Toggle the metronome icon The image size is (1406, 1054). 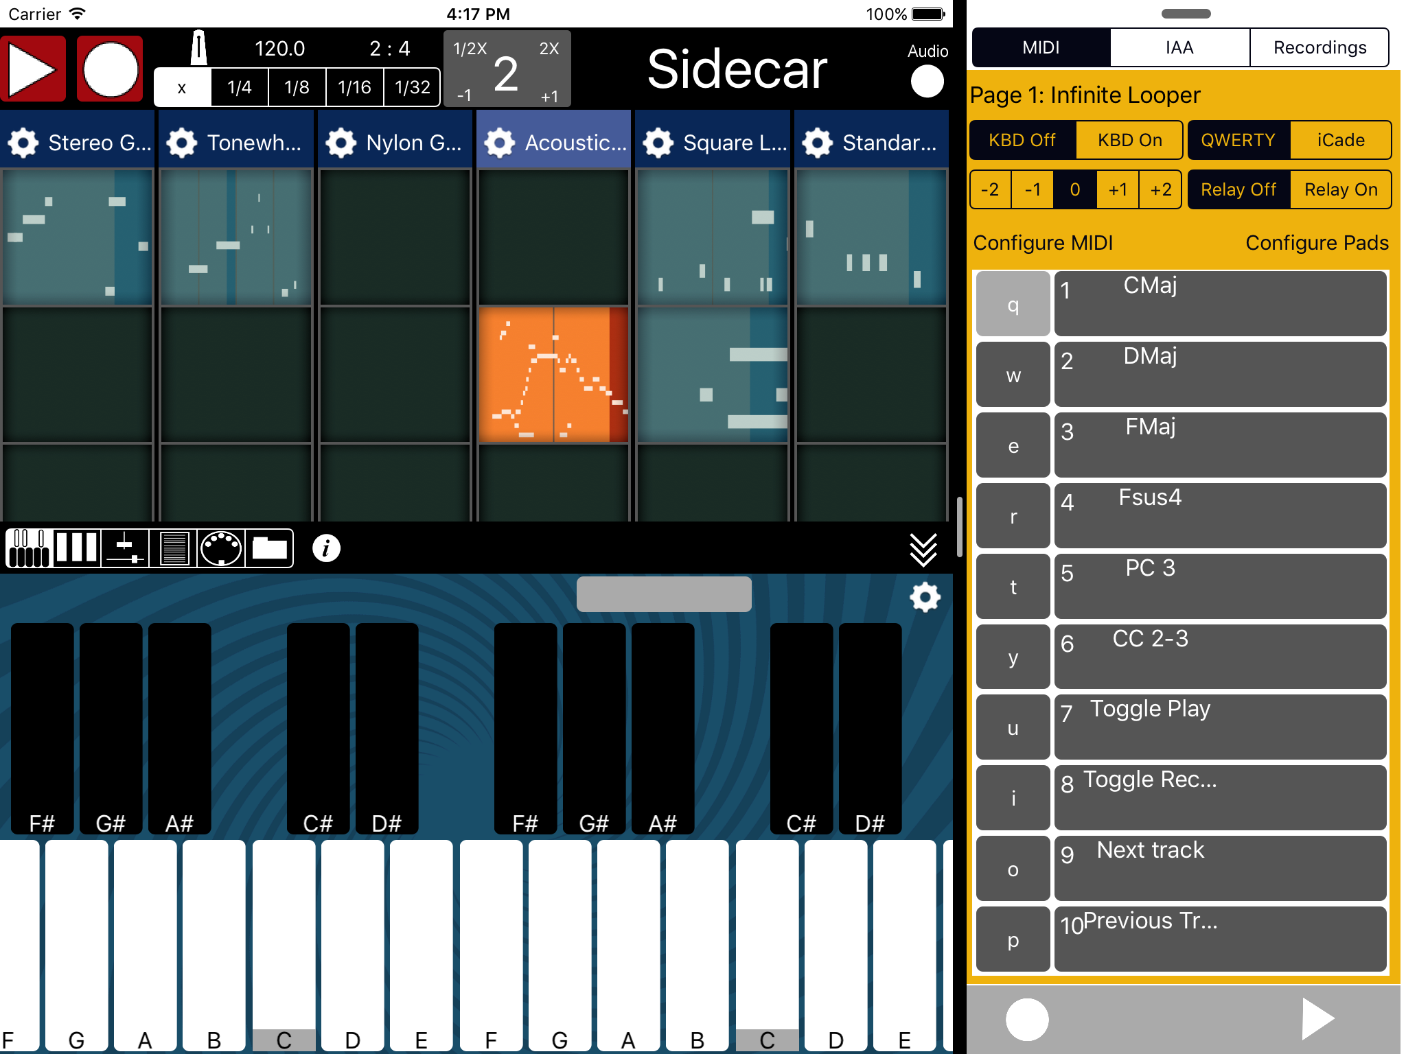[198, 48]
